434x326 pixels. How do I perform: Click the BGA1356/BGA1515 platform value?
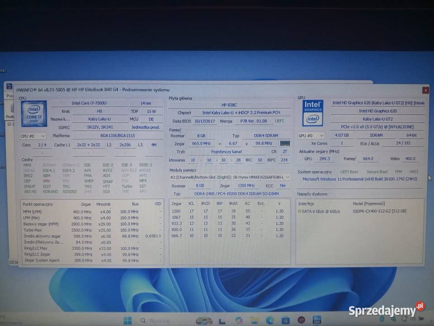pyautogui.click(x=118, y=135)
